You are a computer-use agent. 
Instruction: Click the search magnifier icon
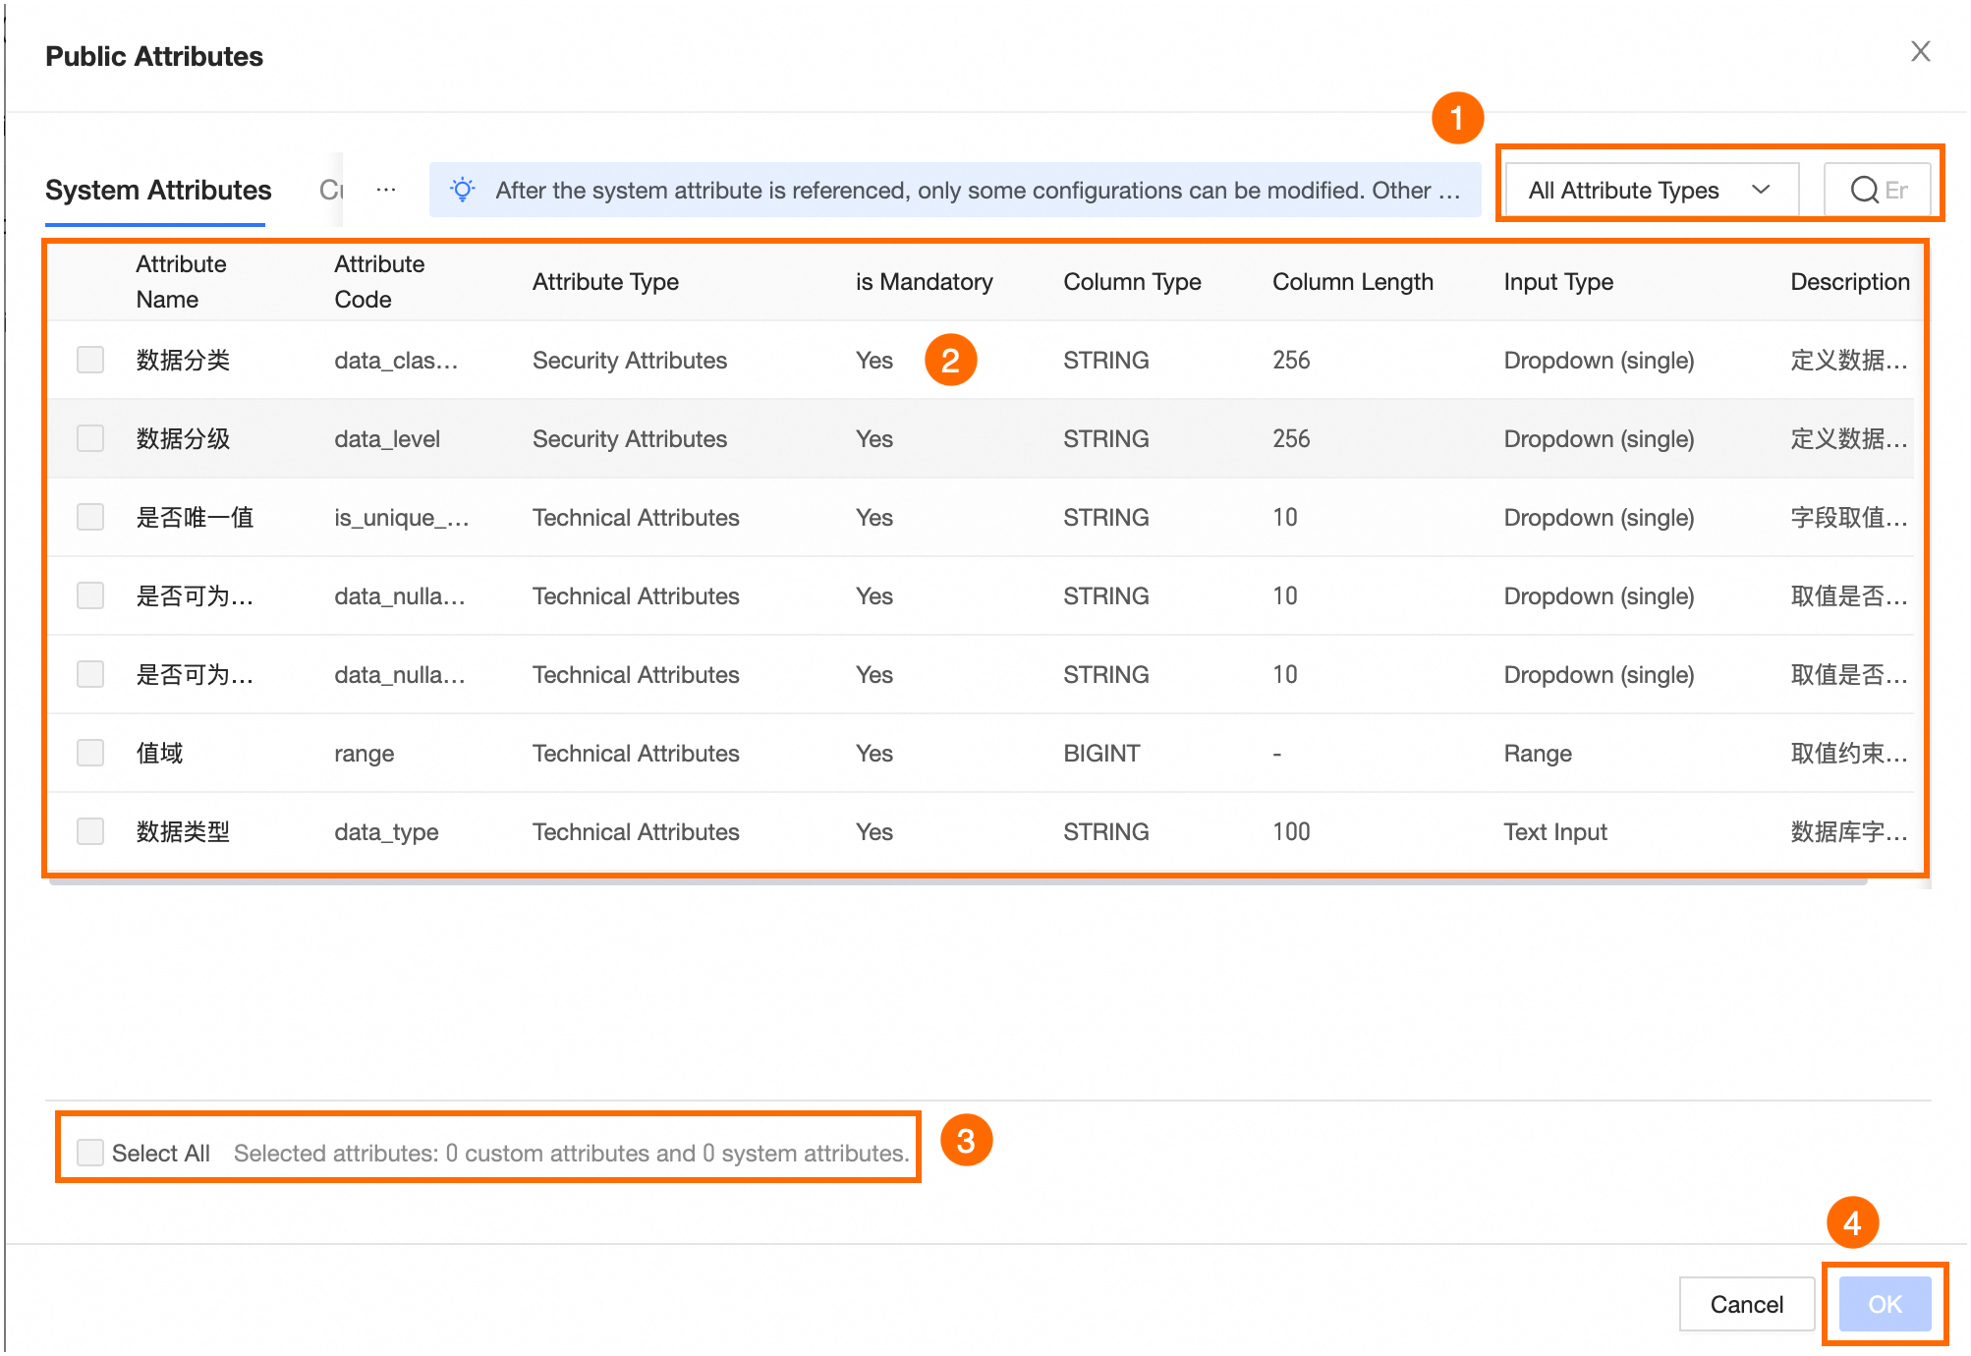[1864, 190]
